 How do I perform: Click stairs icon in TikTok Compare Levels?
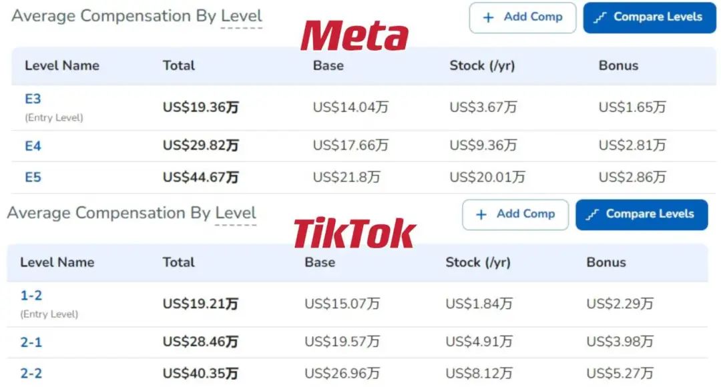(x=592, y=215)
